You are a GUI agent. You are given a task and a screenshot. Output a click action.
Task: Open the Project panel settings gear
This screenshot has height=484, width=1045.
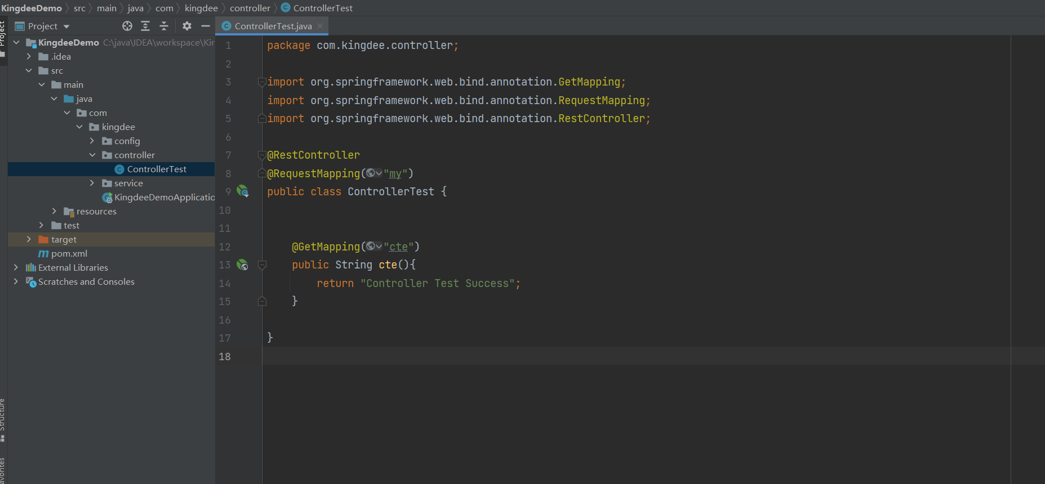[187, 26]
